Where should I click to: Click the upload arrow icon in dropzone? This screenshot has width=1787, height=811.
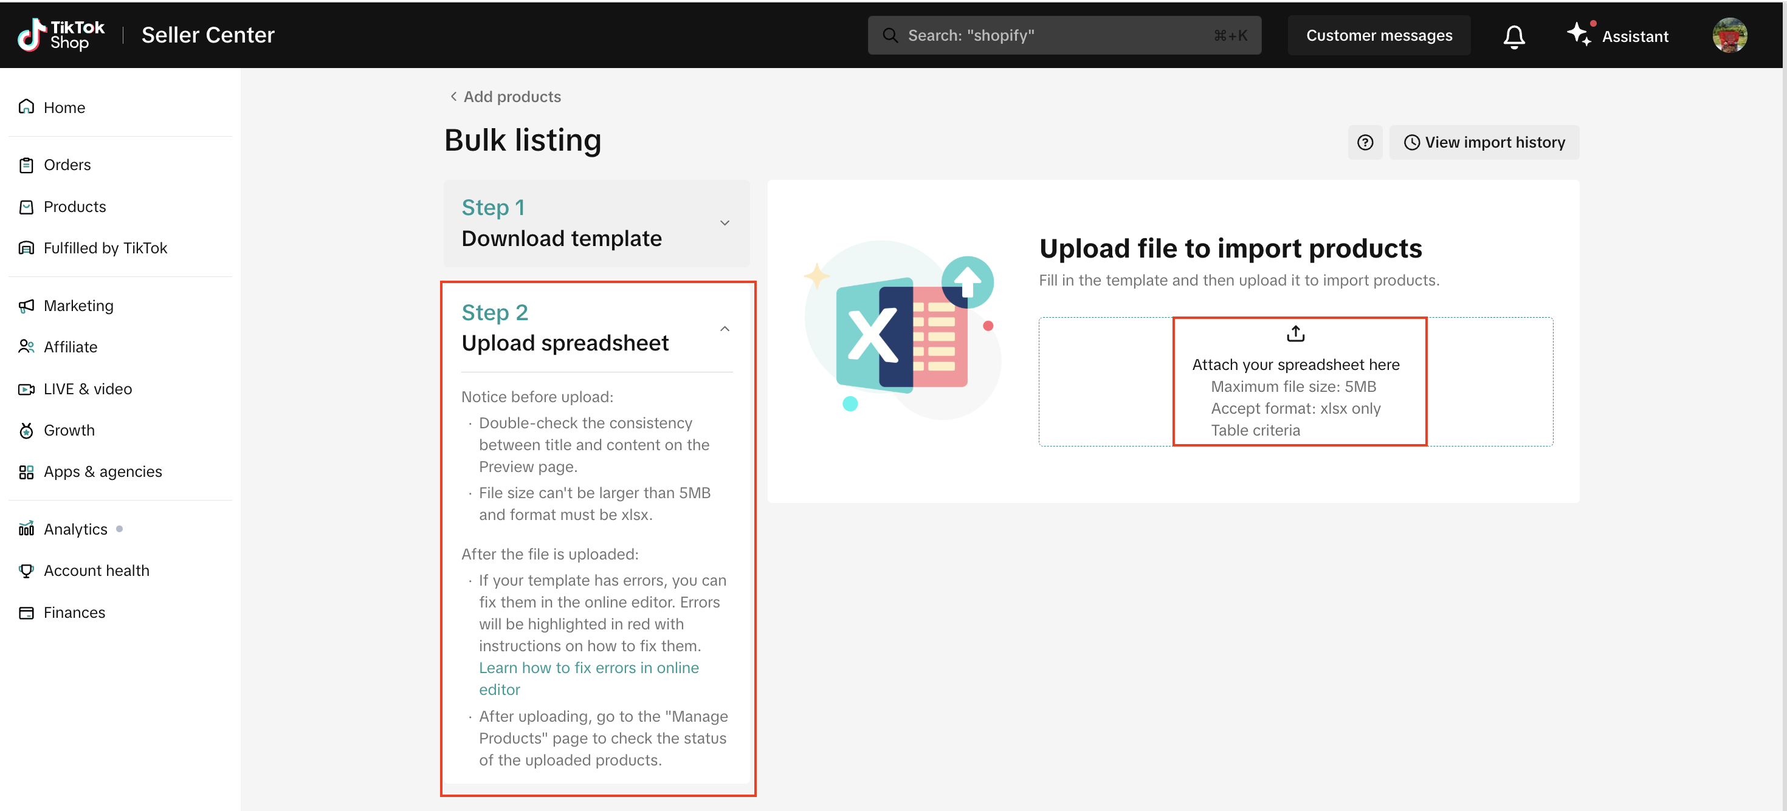point(1295,334)
